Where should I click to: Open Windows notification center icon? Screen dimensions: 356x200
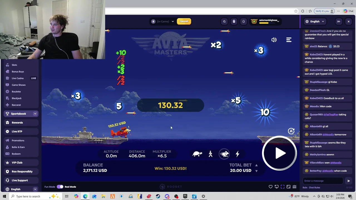(x=350, y=196)
